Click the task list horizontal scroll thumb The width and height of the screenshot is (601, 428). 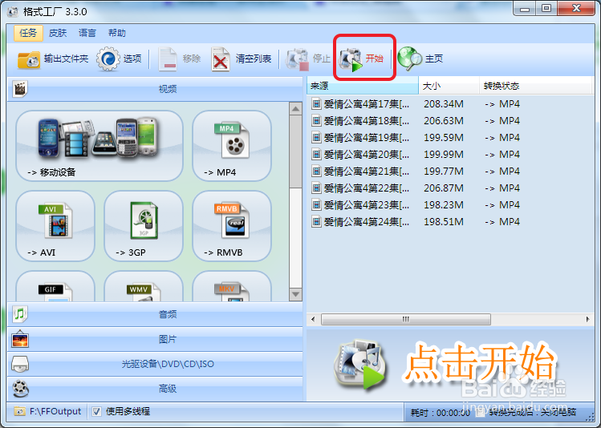[406, 319]
